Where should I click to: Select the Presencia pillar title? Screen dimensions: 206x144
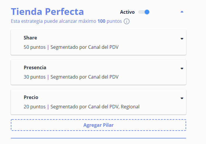pos(35,67)
